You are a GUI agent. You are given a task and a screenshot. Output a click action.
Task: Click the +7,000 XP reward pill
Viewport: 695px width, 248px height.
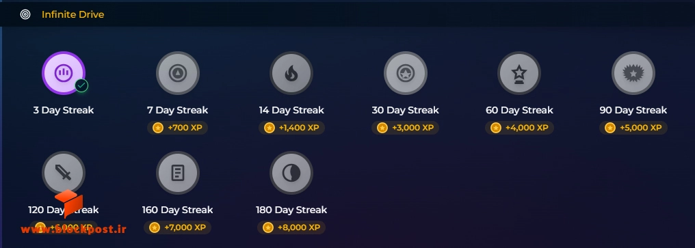pos(177,228)
